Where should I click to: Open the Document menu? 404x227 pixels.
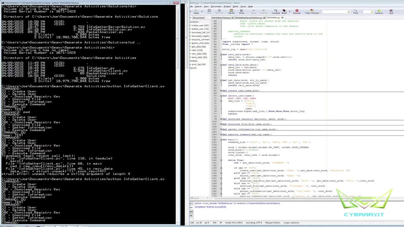(x=216, y=6)
